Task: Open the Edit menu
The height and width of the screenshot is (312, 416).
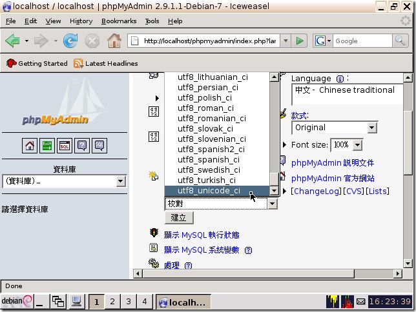Action: (30, 21)
